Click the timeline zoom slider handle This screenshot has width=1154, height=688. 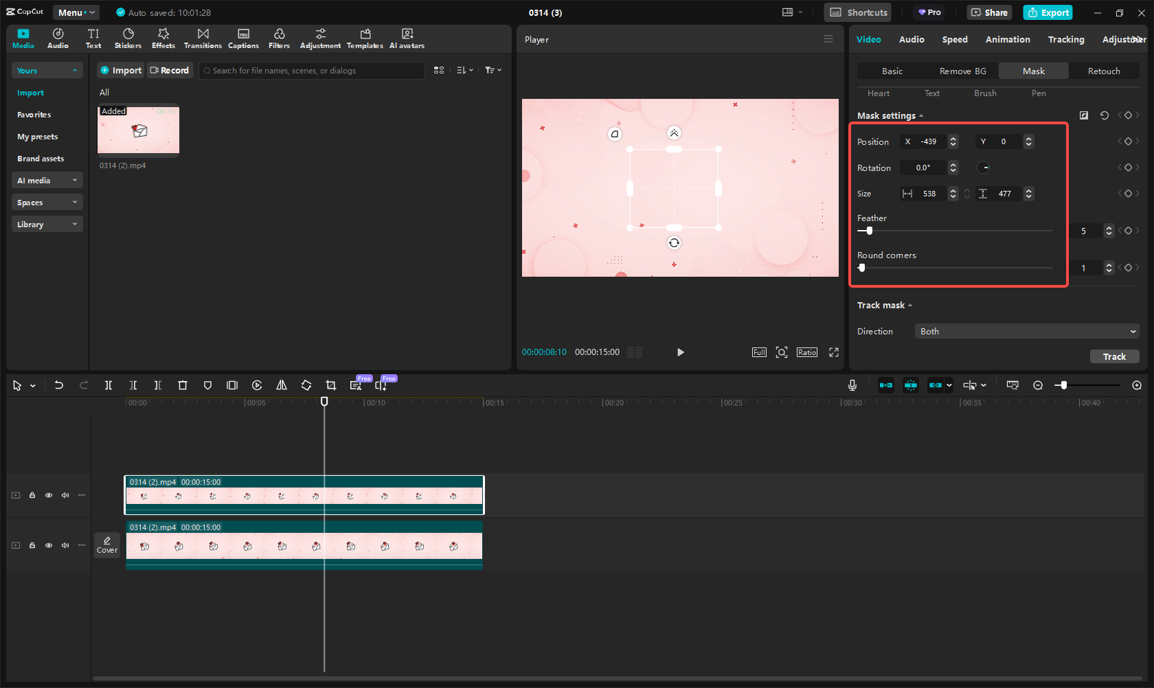click(x=1063, y=385)
